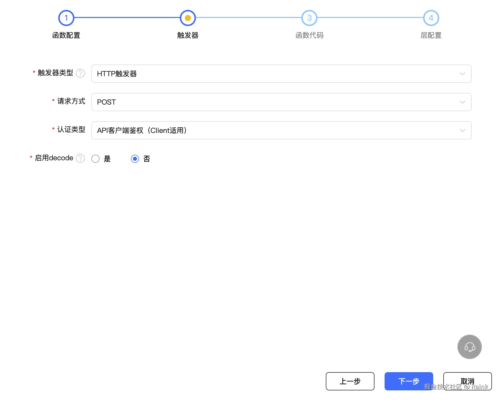
Task: Go to 函数配置 step label
Action: (x=66, y=35)
